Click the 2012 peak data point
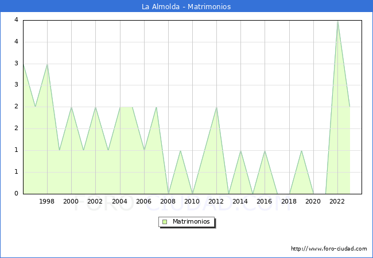This screenshot has height=258, width=373. [x=216, y=107]
